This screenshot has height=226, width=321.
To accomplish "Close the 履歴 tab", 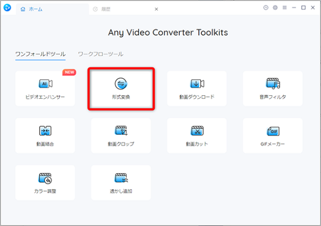I will pos(156,9).
